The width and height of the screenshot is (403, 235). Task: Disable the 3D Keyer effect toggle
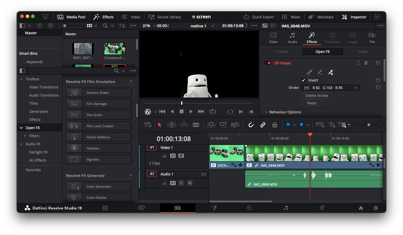(267, 63)
